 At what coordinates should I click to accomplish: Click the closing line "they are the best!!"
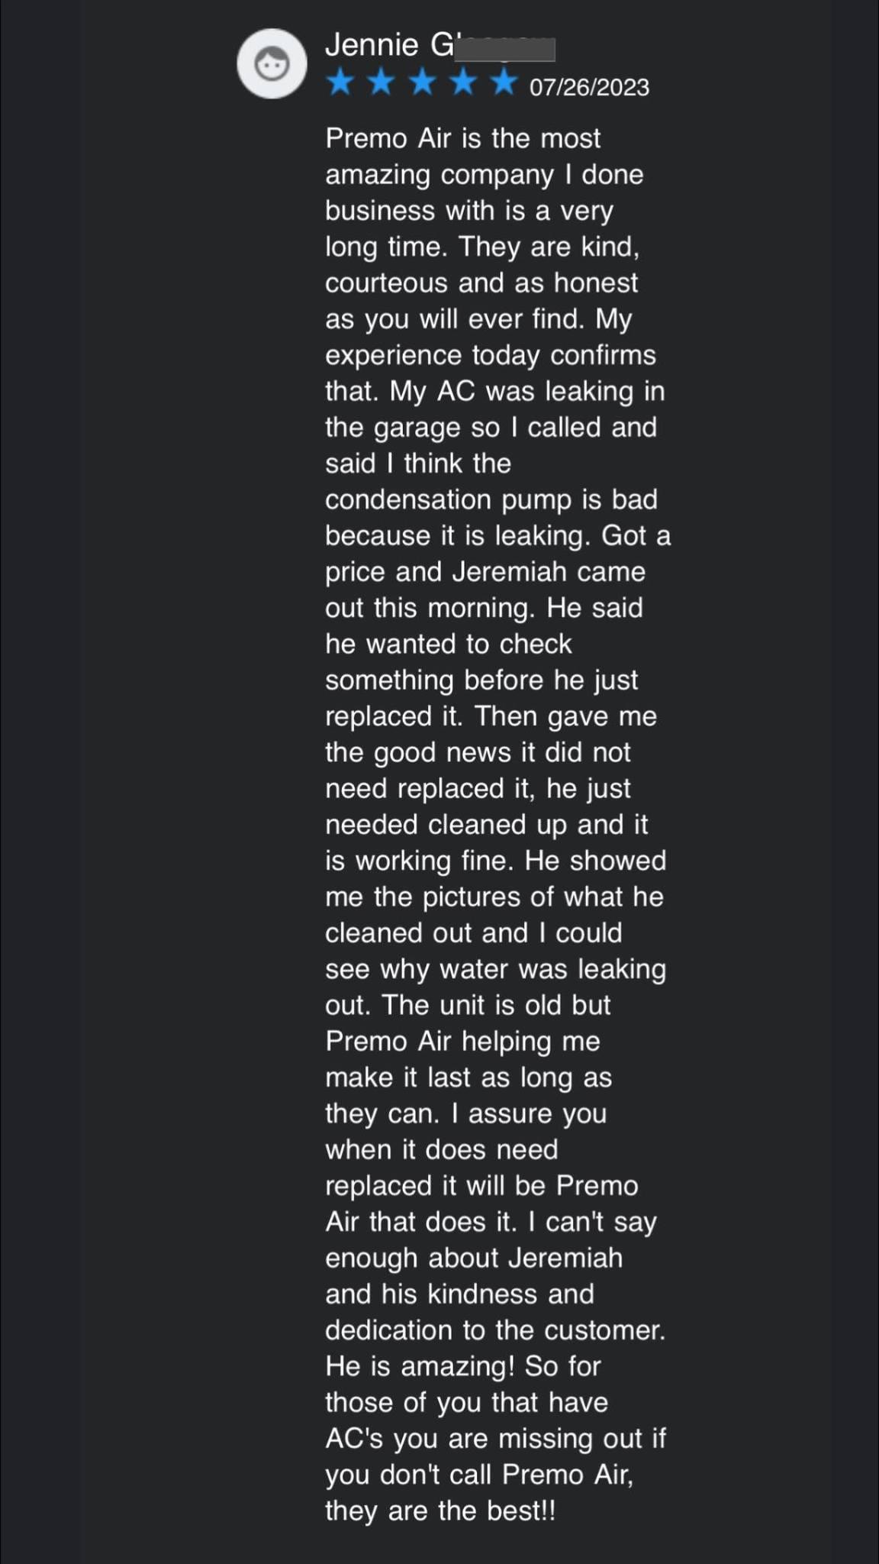(440, 1511)
